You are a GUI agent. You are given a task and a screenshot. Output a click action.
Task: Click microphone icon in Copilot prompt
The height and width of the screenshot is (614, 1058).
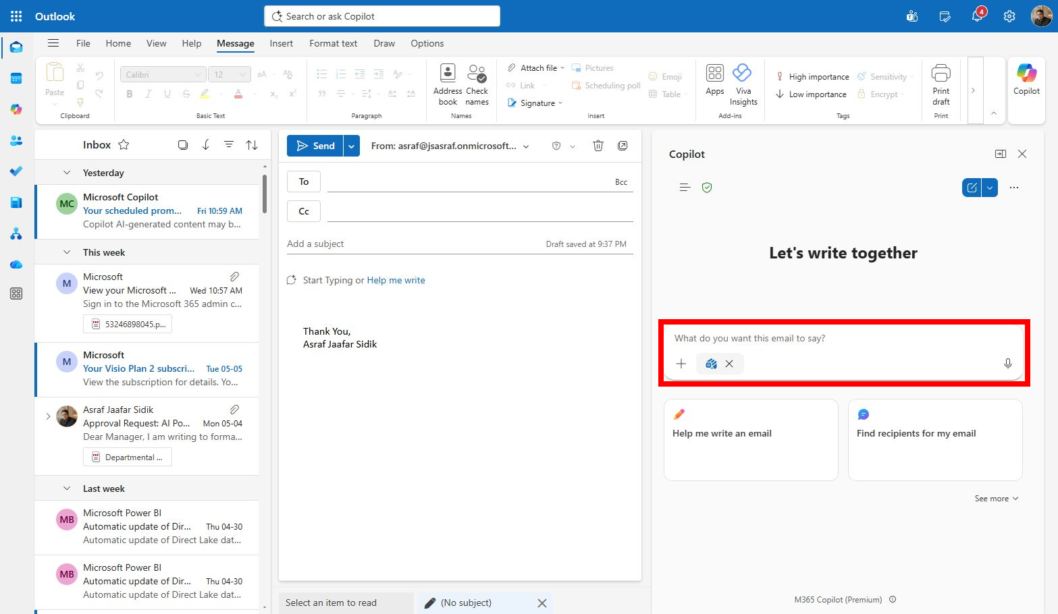click(x=1007, y=364)
